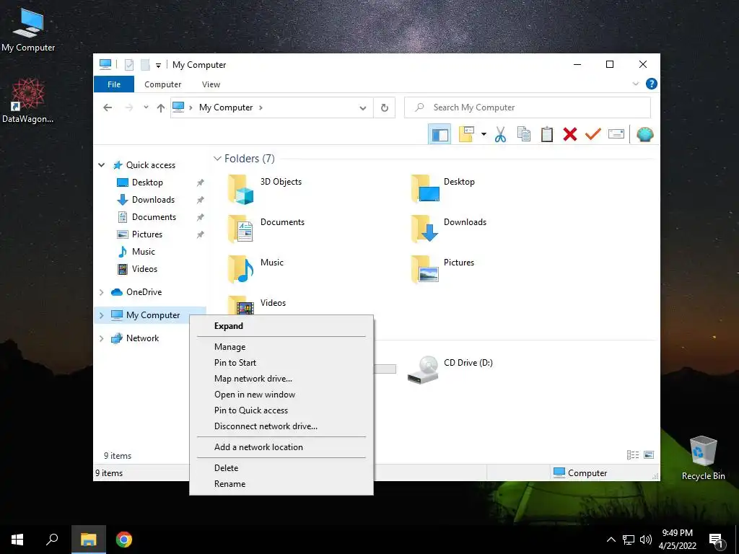The width and height of the screenshot is (739, 554).
Task: Go up one level with up arrow
Action: (161, 108)
